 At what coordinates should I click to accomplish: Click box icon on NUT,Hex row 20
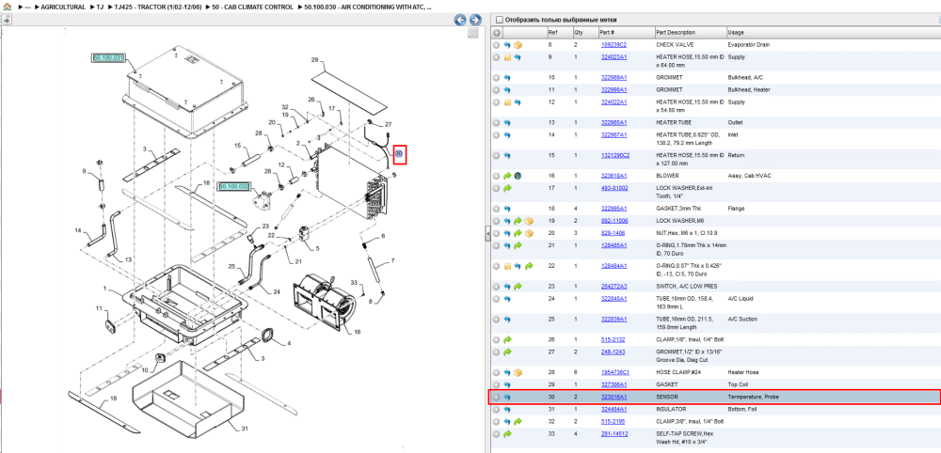pos(529,233)
